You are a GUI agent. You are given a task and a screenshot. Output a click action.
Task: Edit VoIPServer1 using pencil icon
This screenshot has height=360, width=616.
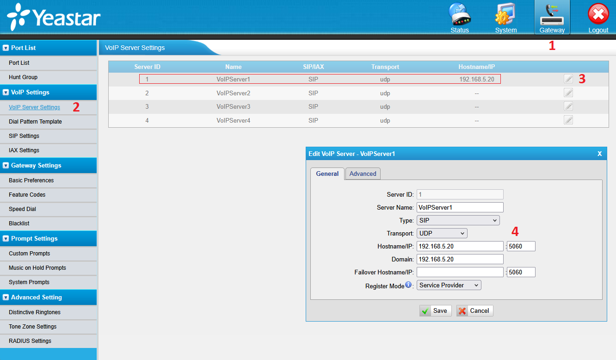(x=568, y=79)
